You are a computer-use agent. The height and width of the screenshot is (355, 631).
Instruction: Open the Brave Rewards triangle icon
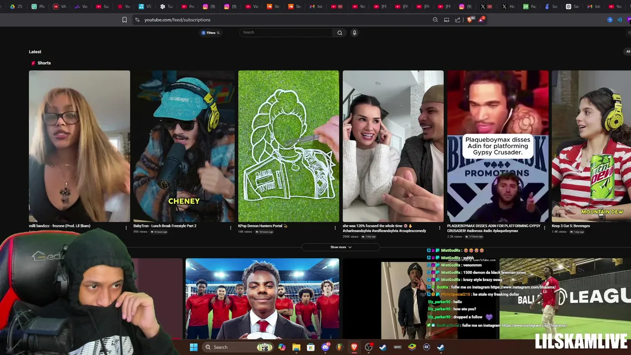[x=481, y=20]
